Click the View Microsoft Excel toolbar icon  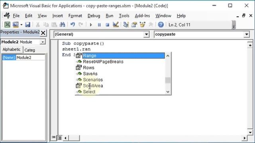pos(7,25)
